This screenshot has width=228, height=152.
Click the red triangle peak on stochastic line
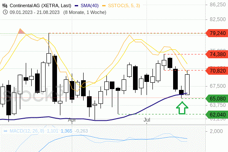21,31
